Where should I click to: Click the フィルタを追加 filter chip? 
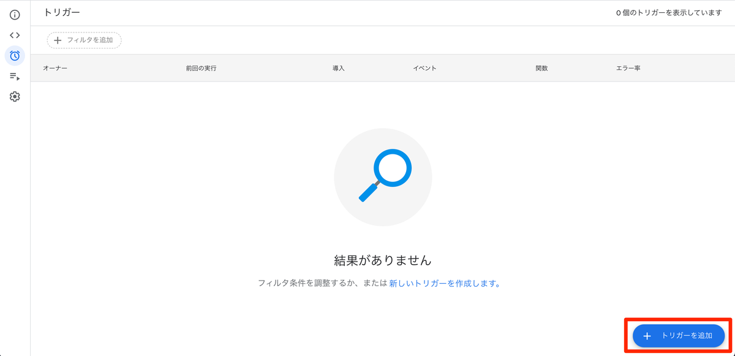point(85,40)
